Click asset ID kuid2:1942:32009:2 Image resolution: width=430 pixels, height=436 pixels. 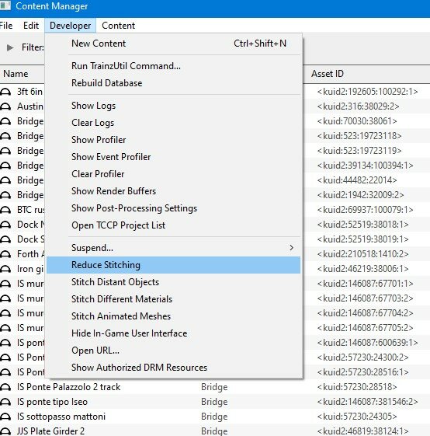[x=360, y=194]
